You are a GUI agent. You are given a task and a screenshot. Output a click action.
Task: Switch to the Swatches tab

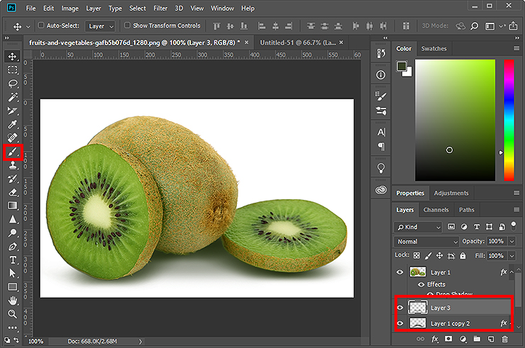pos(433,49)
